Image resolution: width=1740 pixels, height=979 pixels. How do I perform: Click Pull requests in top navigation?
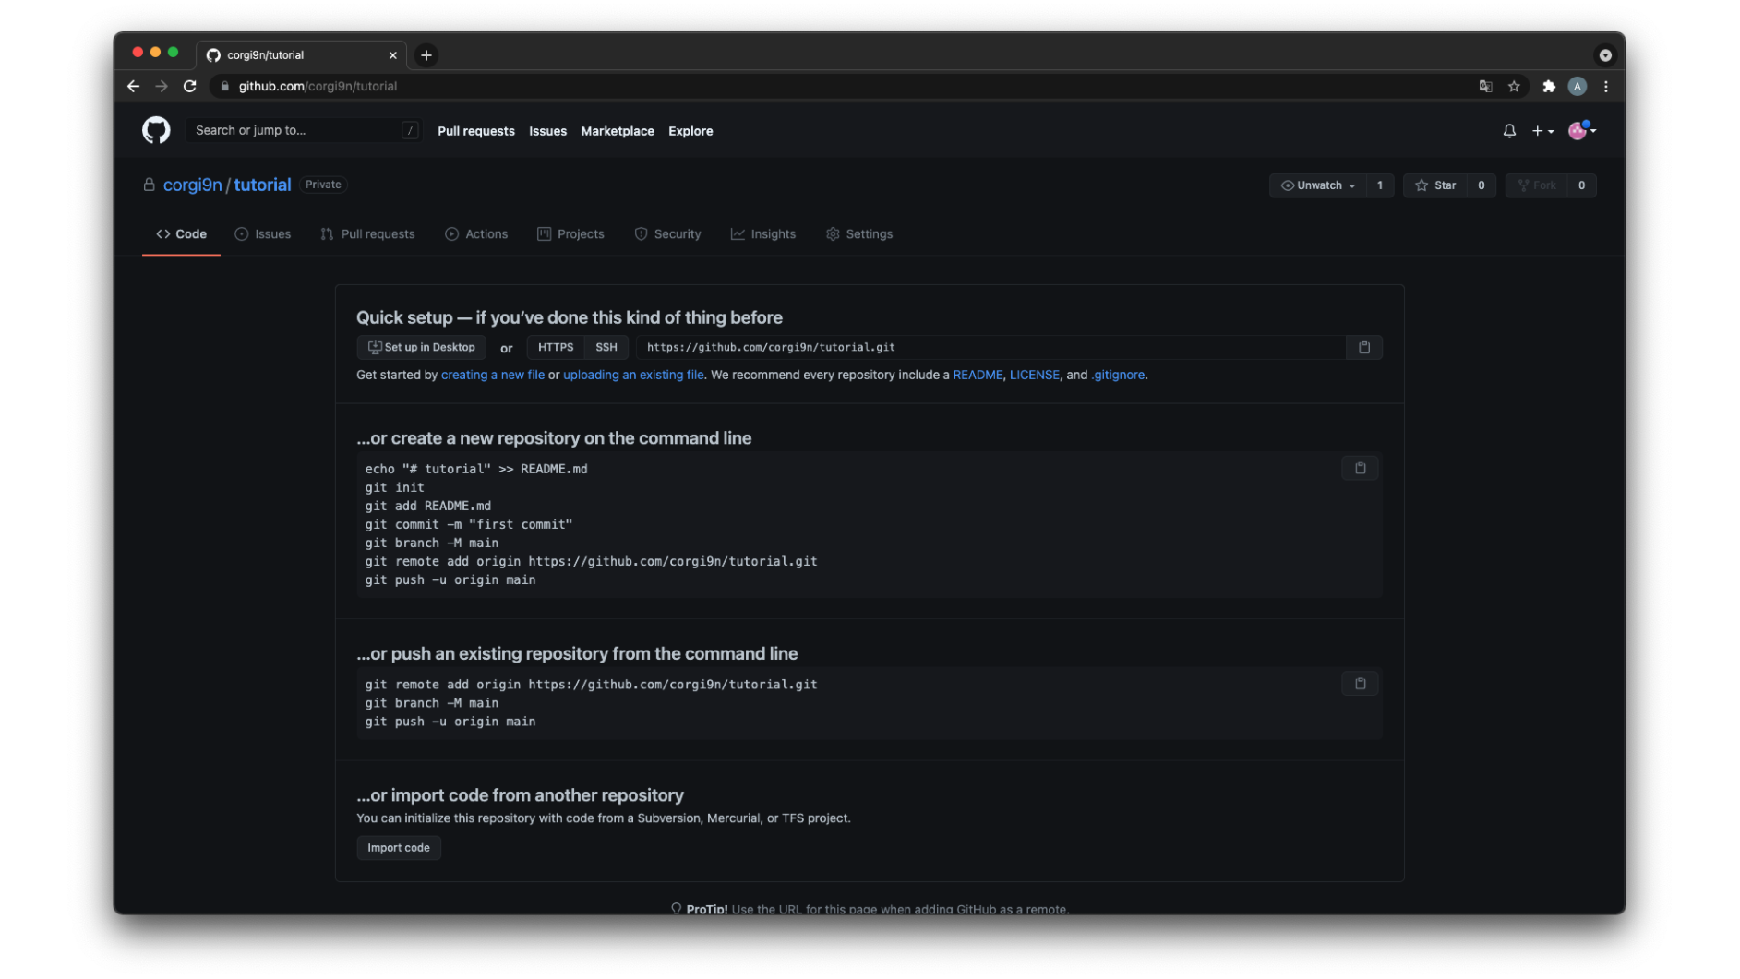click(x=476, y=131)
